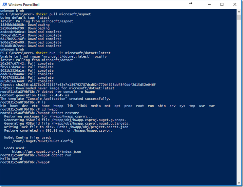Click '73047038218d: Pull complete' line

(27, 78)
